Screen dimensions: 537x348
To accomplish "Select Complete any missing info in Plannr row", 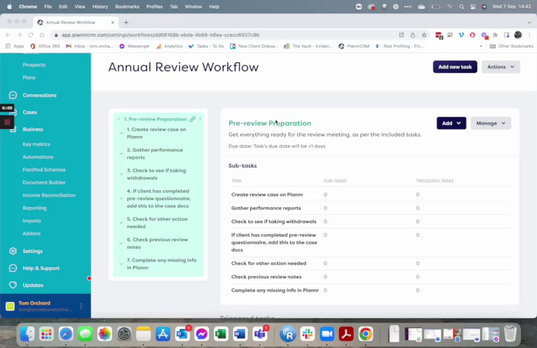I will click(x=369, y=290).
